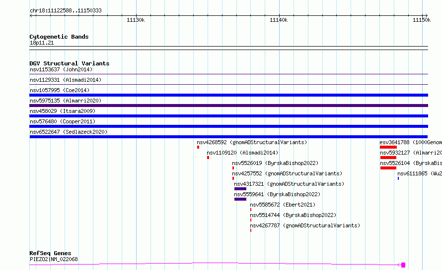This screenshot has height=270, width=442.
Task: Select the purple nsv5559641 variant bar
Action: pos(240,199)
